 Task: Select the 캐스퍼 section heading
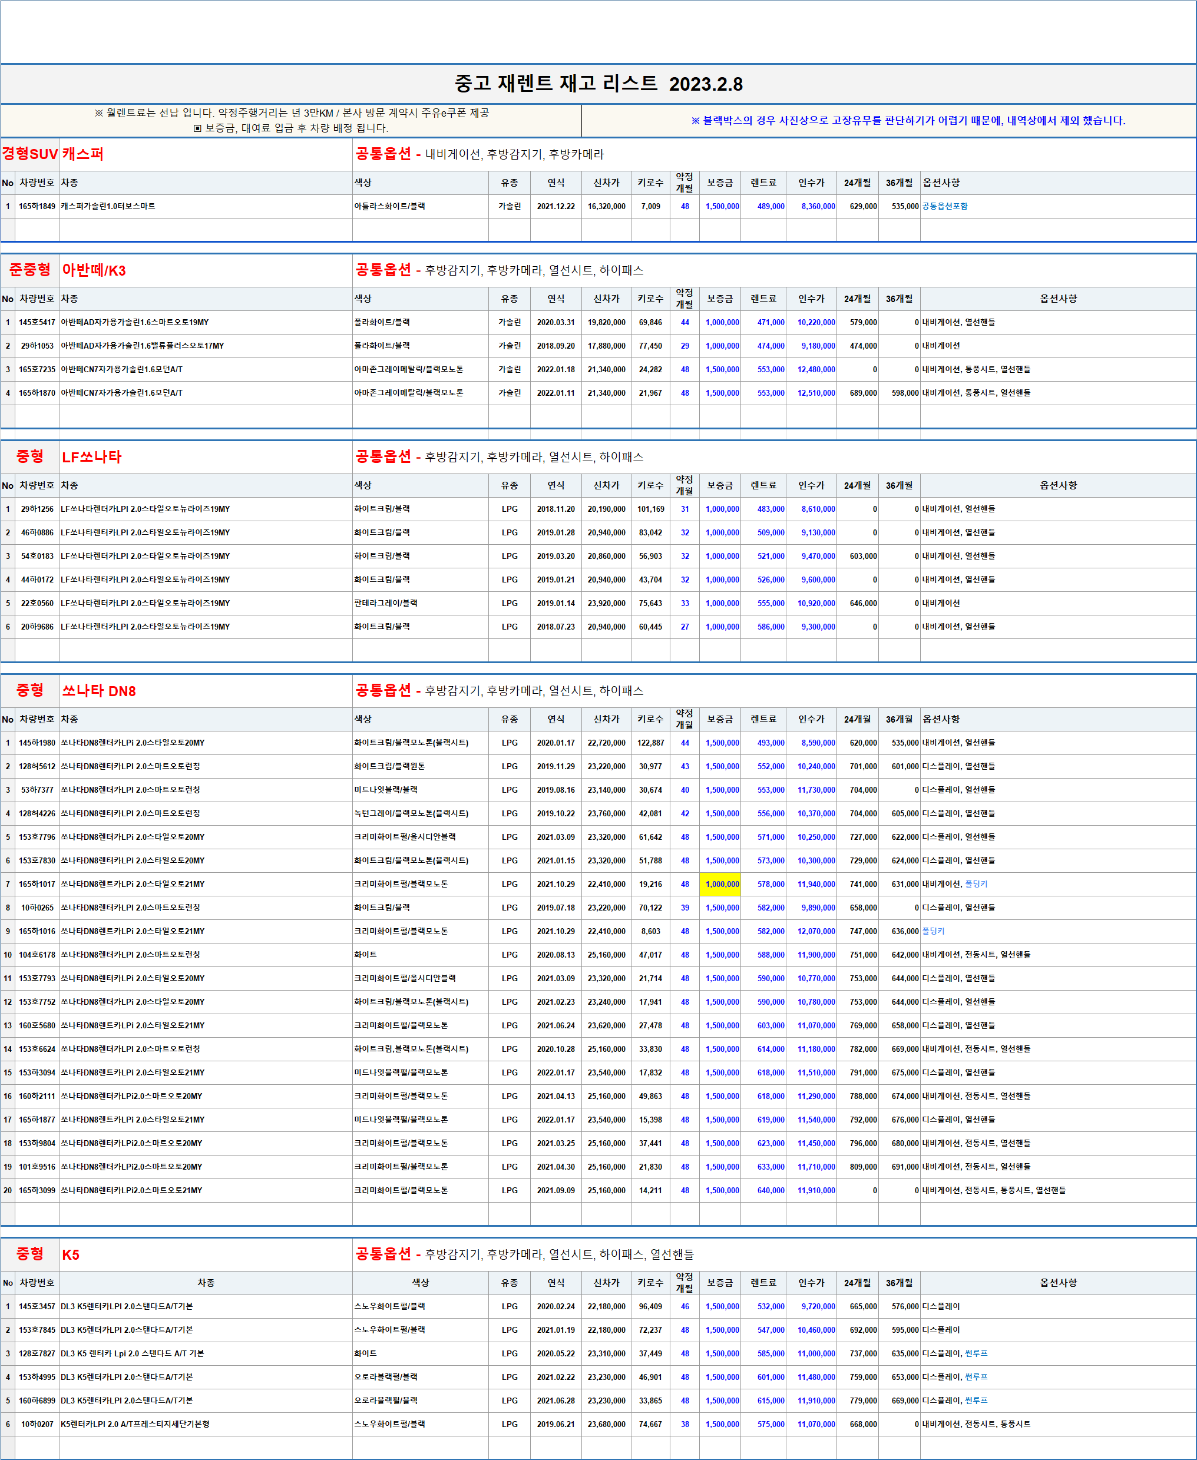click(x=82, y=154)
